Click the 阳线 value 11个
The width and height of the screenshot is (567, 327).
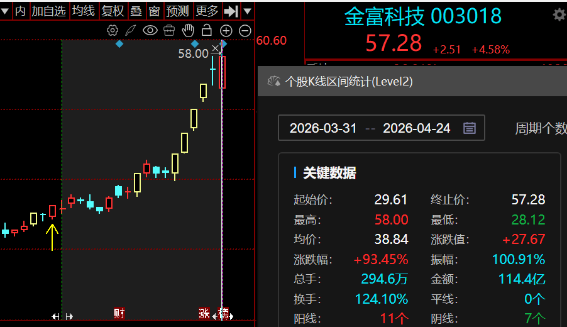(394, 319)
